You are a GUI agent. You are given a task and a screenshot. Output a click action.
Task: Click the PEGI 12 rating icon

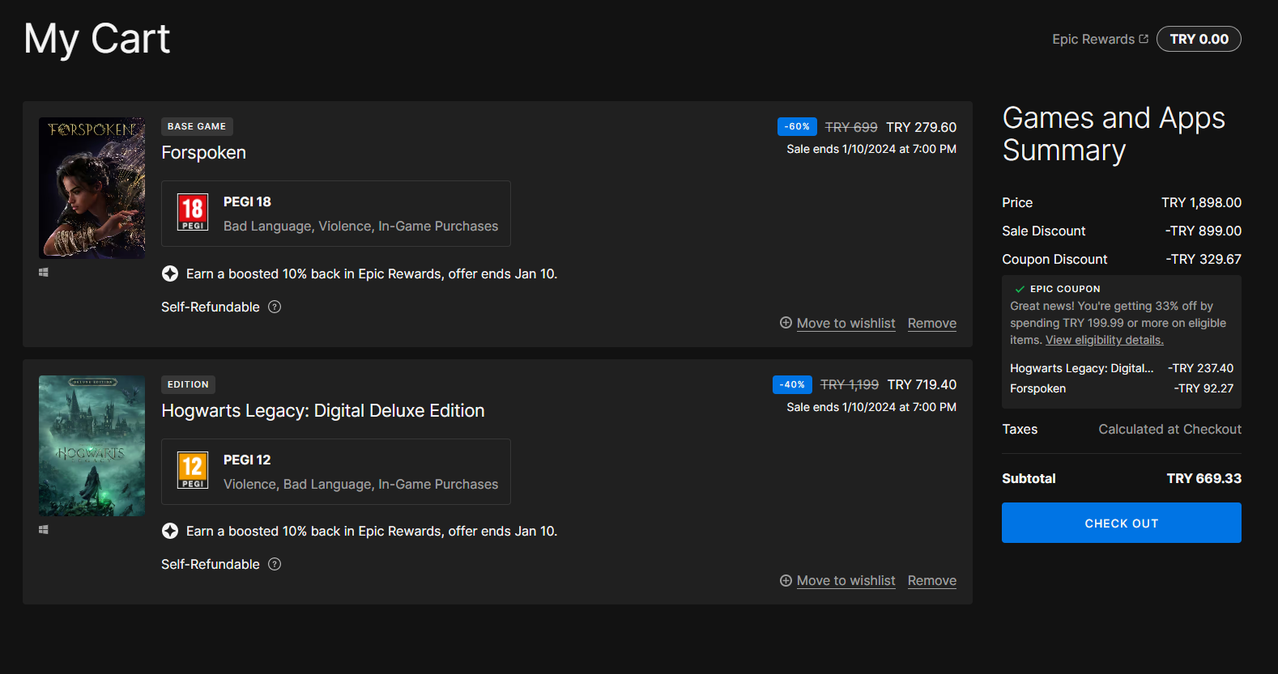click(193, 470)
